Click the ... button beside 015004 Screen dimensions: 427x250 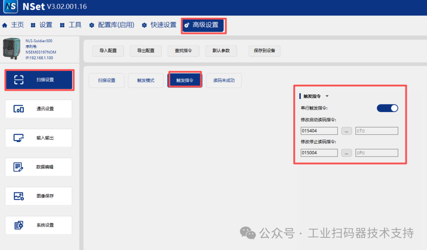click(346, 153)
